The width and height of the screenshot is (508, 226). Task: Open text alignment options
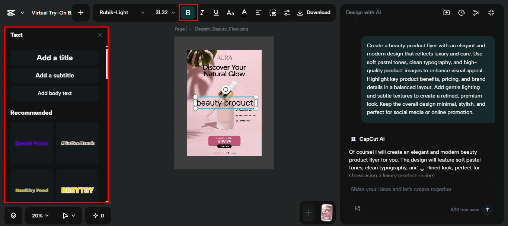coord(258,13)
